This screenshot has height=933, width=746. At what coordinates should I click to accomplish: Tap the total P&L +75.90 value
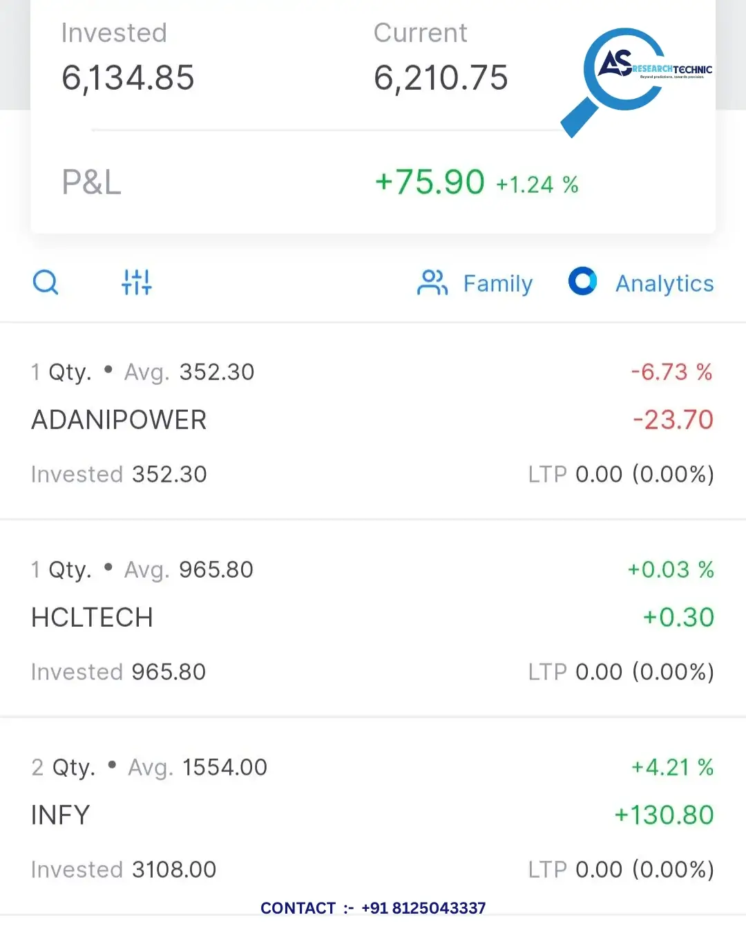430,182
